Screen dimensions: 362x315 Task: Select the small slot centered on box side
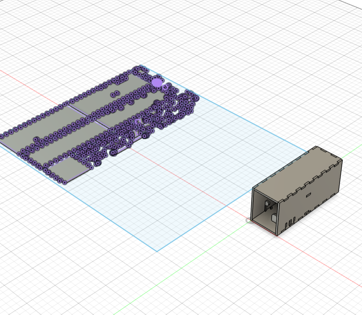[x=309, y=194]
